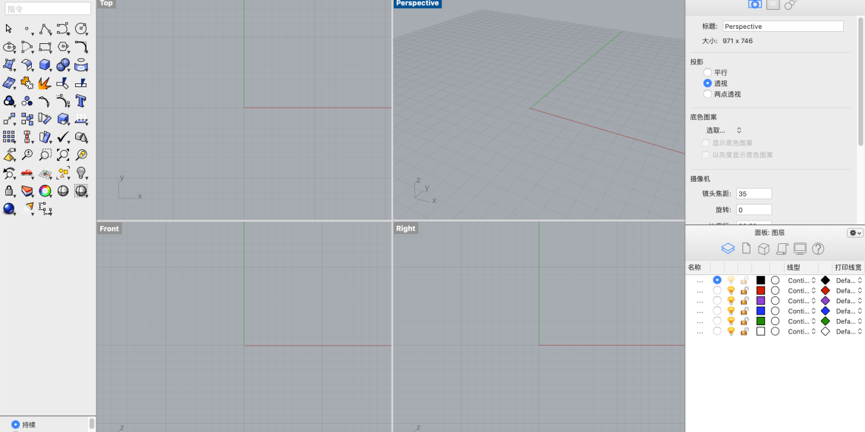Click the 指令 command input field

[48, 9]
